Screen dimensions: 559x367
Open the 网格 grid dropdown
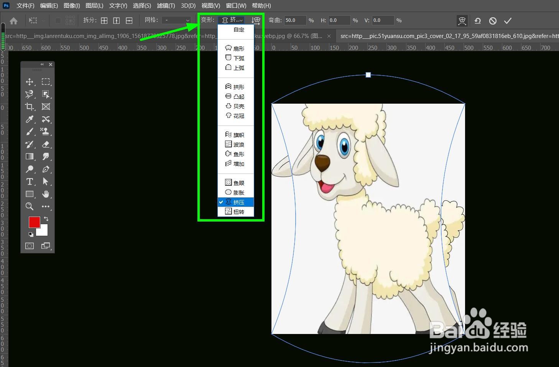(176, 20)
